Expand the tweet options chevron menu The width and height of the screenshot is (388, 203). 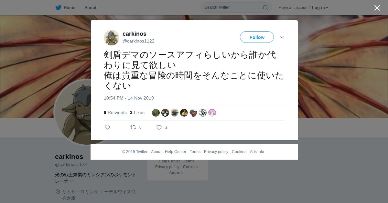(x=282, y=37)
